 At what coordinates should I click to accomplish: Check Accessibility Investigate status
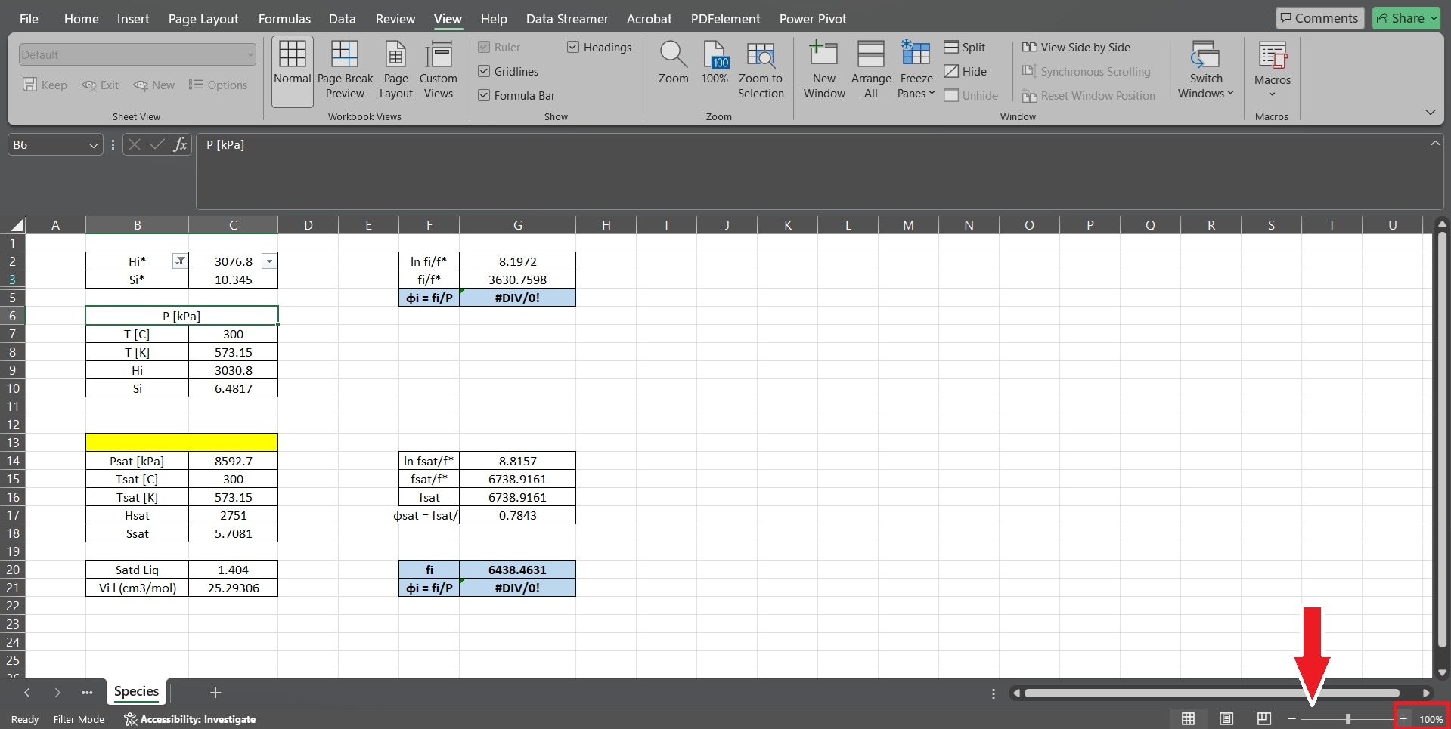[x=190, y=719]
